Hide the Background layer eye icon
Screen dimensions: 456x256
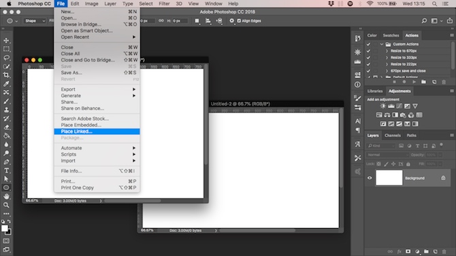point(370,178)
